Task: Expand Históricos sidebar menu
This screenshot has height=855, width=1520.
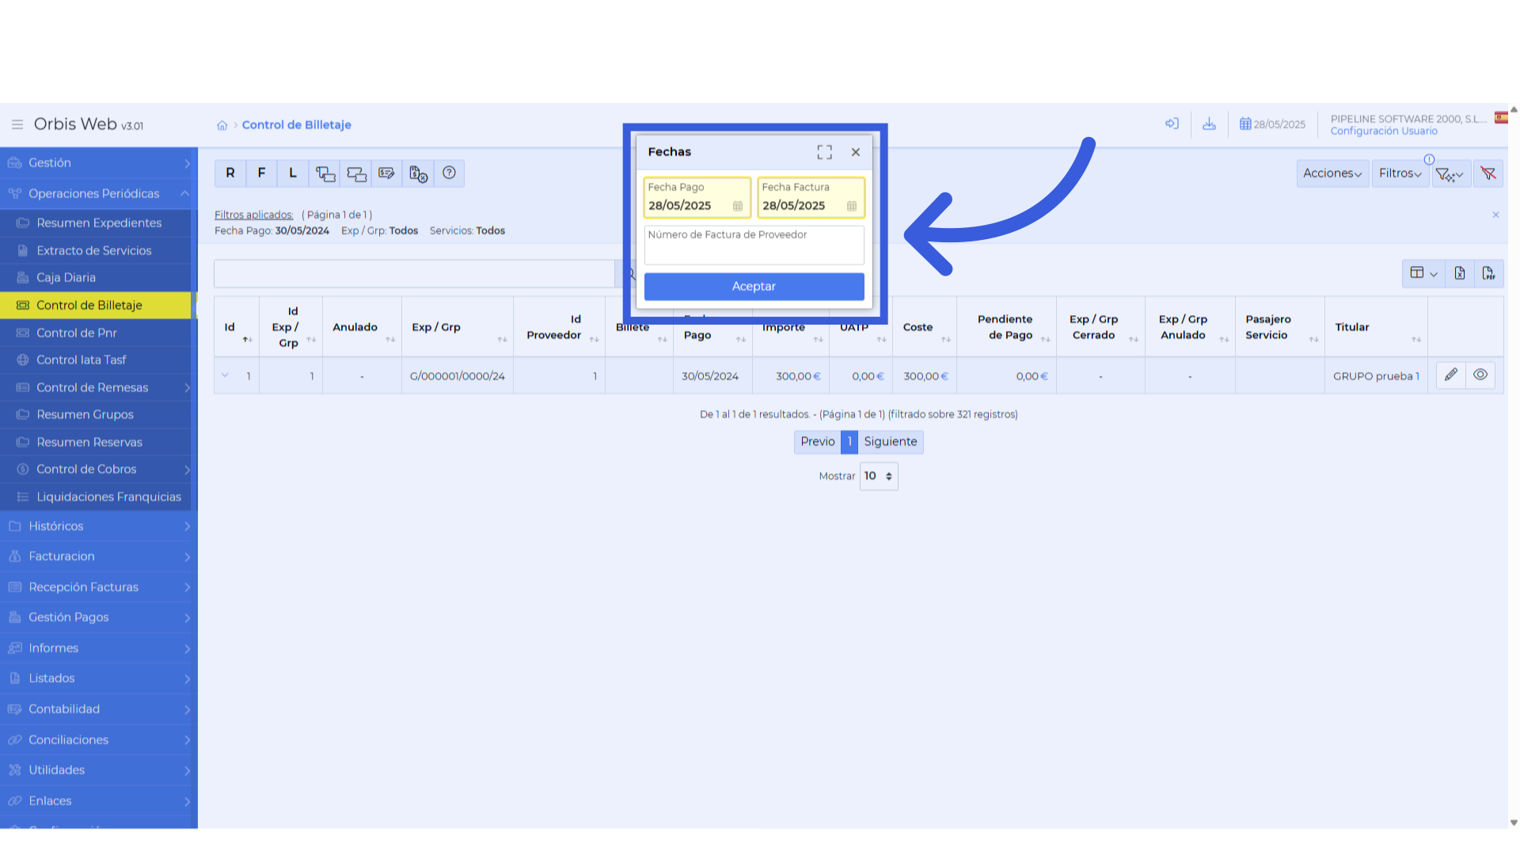Action: pyautogui.click(x=99, y=526)
